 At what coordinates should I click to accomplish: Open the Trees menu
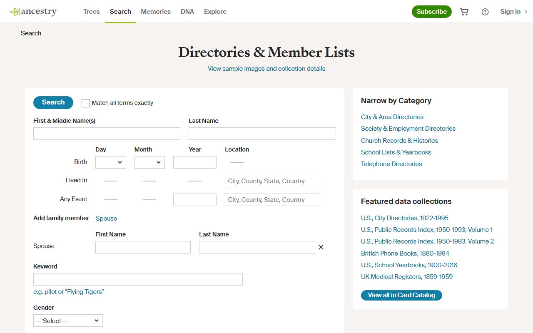(92, 12)
